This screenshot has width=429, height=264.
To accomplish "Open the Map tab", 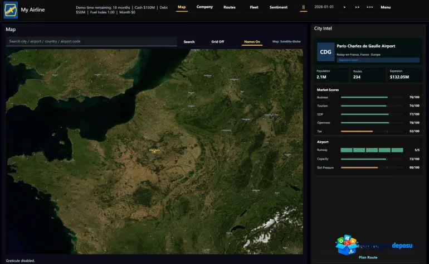I will click(182, 7).
